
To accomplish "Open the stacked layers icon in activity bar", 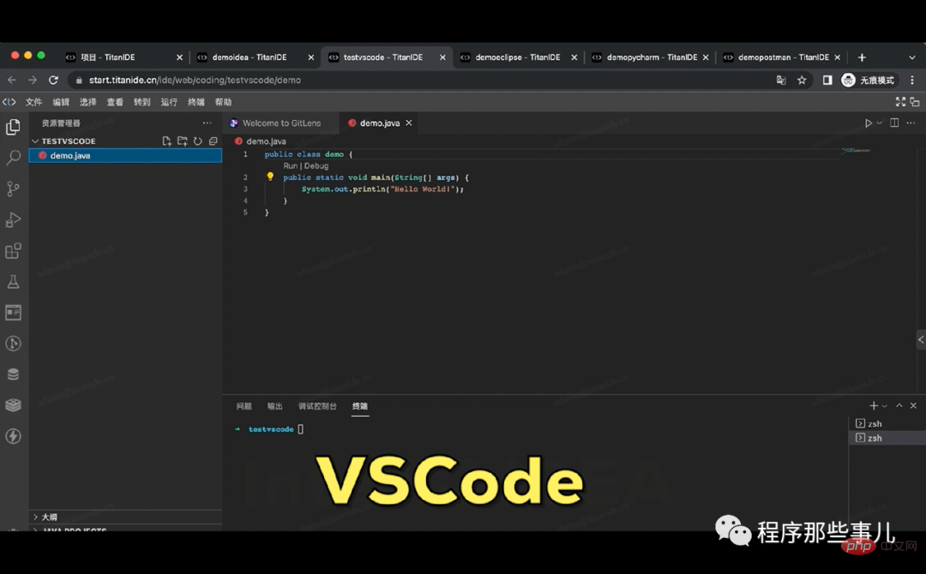I will (13, 404).
